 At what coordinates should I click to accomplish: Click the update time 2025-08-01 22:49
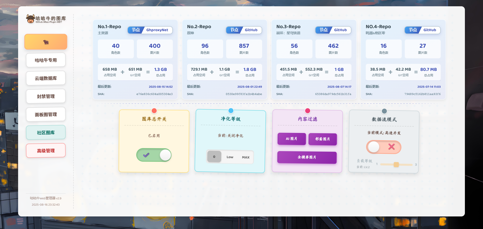coord(250,87)
